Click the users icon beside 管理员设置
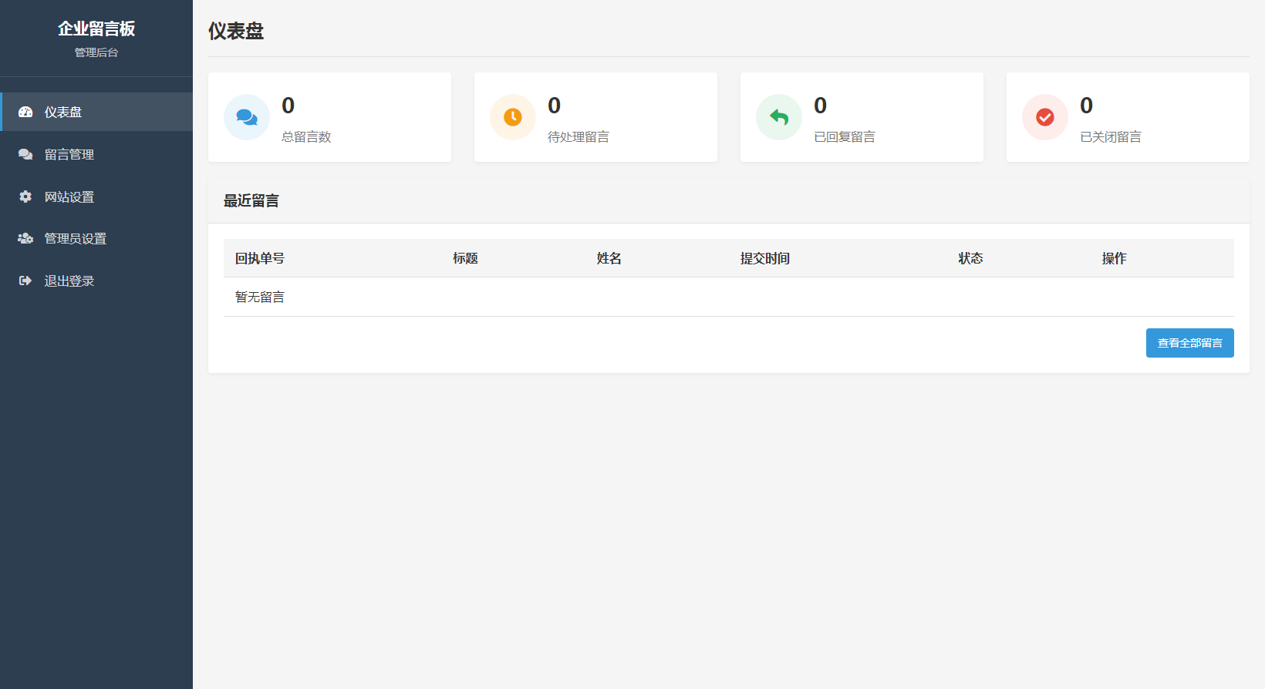The height and width of the screenshot is (689, 1265). point(25,239)
